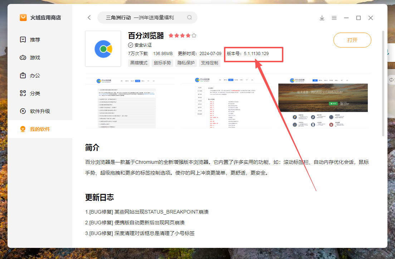Go to the 游戏 section

point(35,58)
